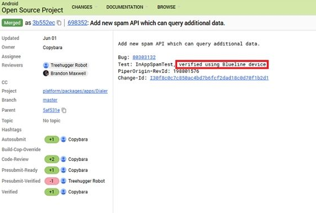This screenshot has height=213, width=316.
Task: Expand the BROWSE dropdown arrow
Action: click(x=179, y=7)
